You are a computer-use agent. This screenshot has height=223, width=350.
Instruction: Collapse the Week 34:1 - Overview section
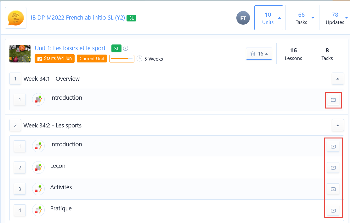[337, 79]
